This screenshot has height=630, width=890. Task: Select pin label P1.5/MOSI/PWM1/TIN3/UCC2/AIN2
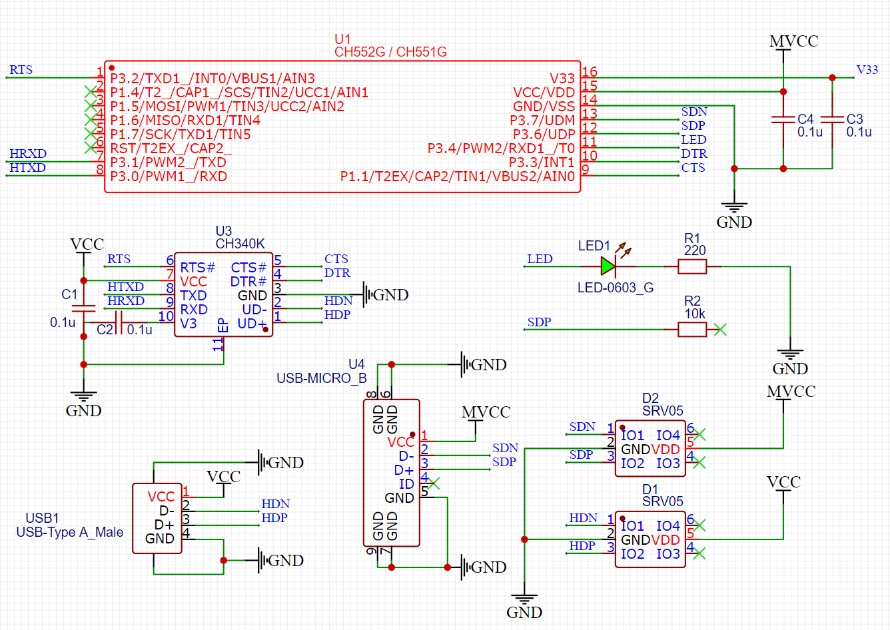227,107
